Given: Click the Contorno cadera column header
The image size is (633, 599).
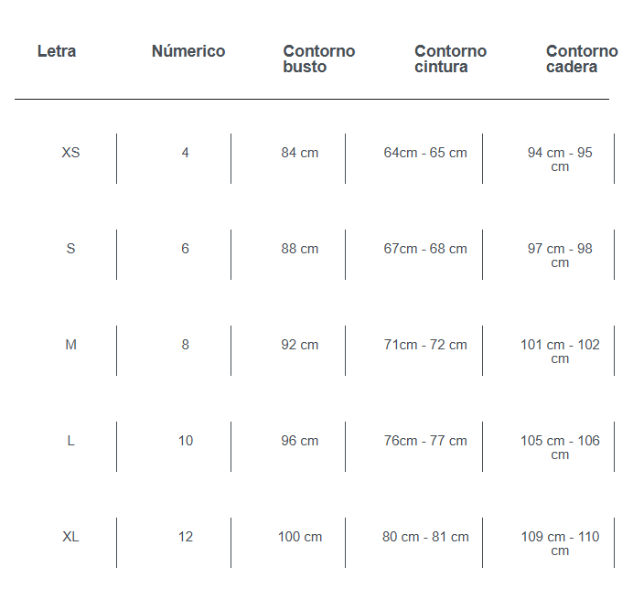Looking at the screenshot, I should pos(582,59).
